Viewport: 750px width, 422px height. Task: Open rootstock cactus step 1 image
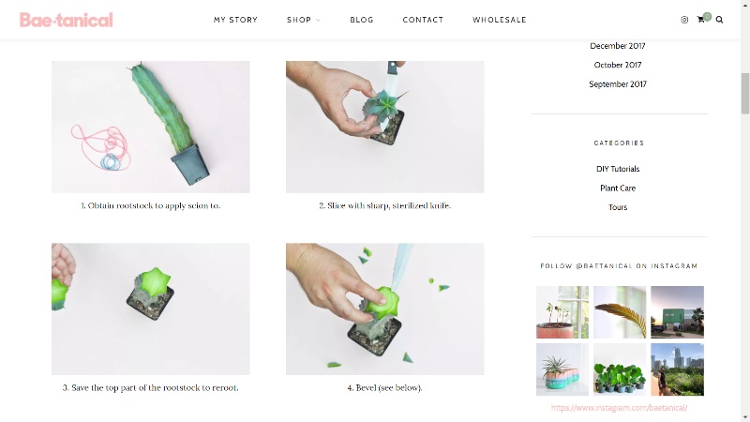click(x=151, y=127)
